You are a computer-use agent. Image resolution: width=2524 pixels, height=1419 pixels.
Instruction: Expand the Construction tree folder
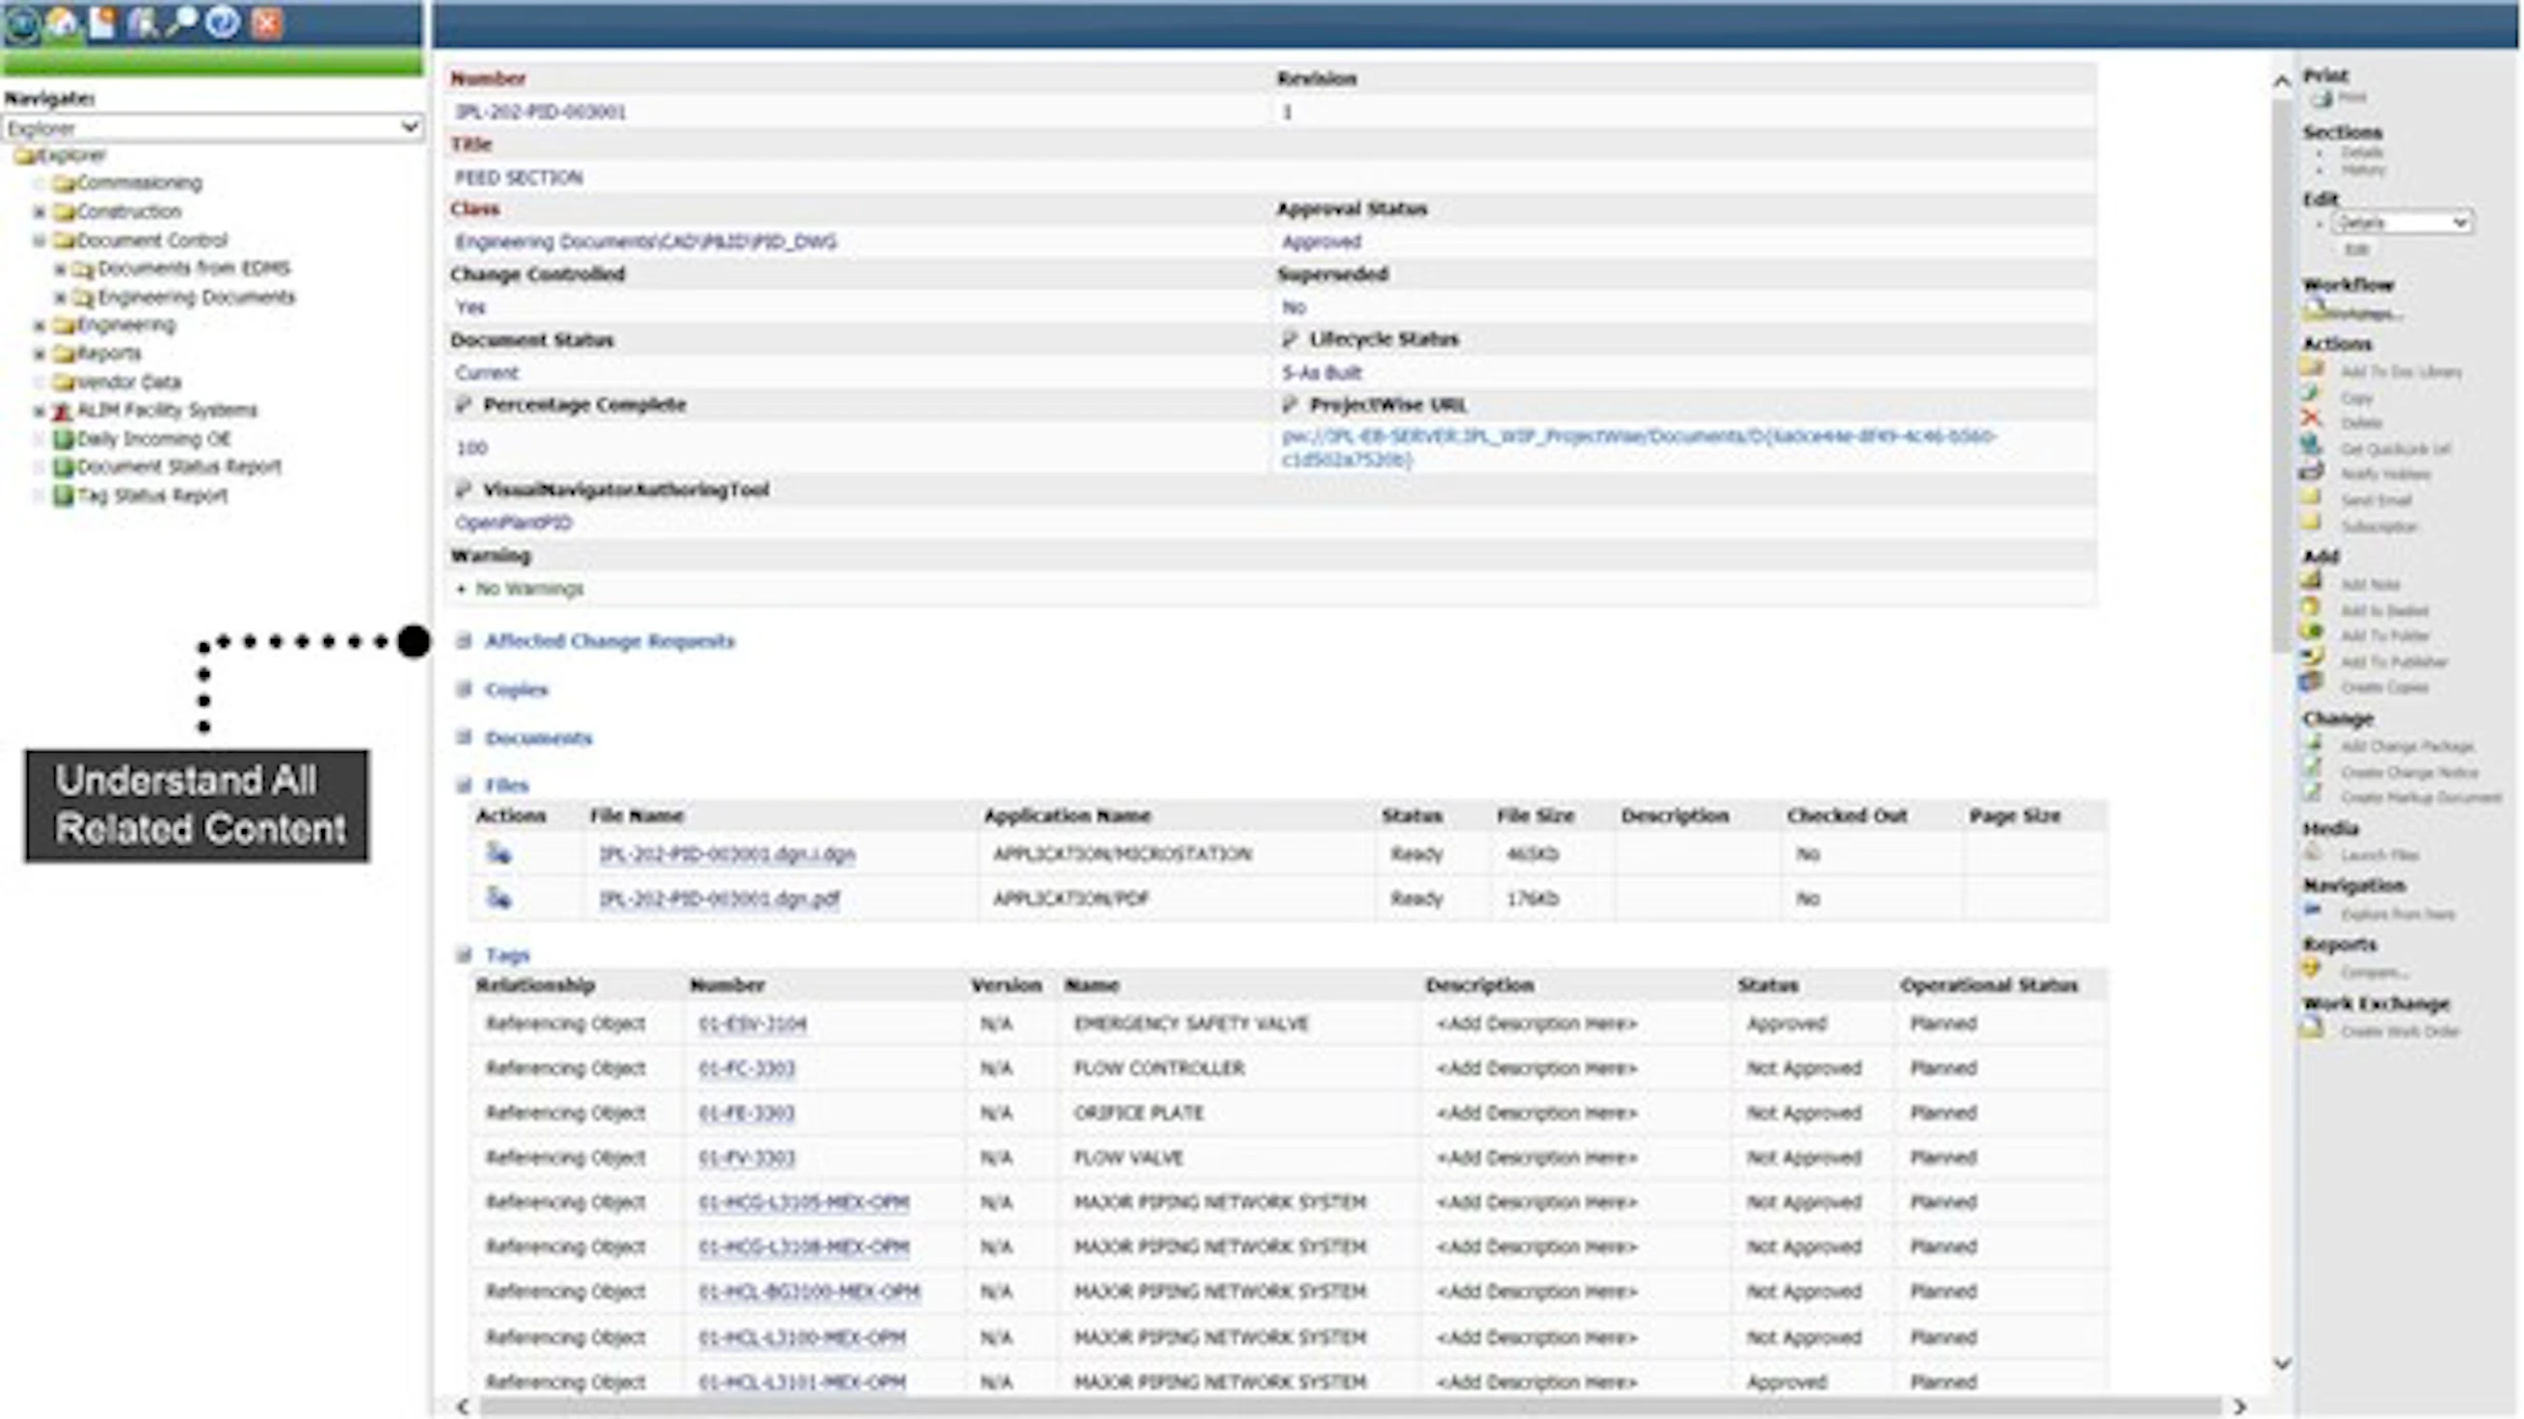tap(40, 212)
